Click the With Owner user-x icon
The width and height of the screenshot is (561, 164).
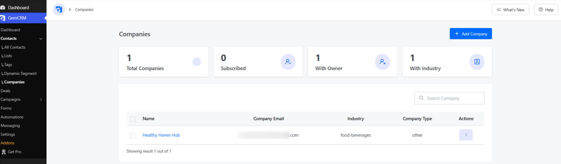(x=383, y=62)
